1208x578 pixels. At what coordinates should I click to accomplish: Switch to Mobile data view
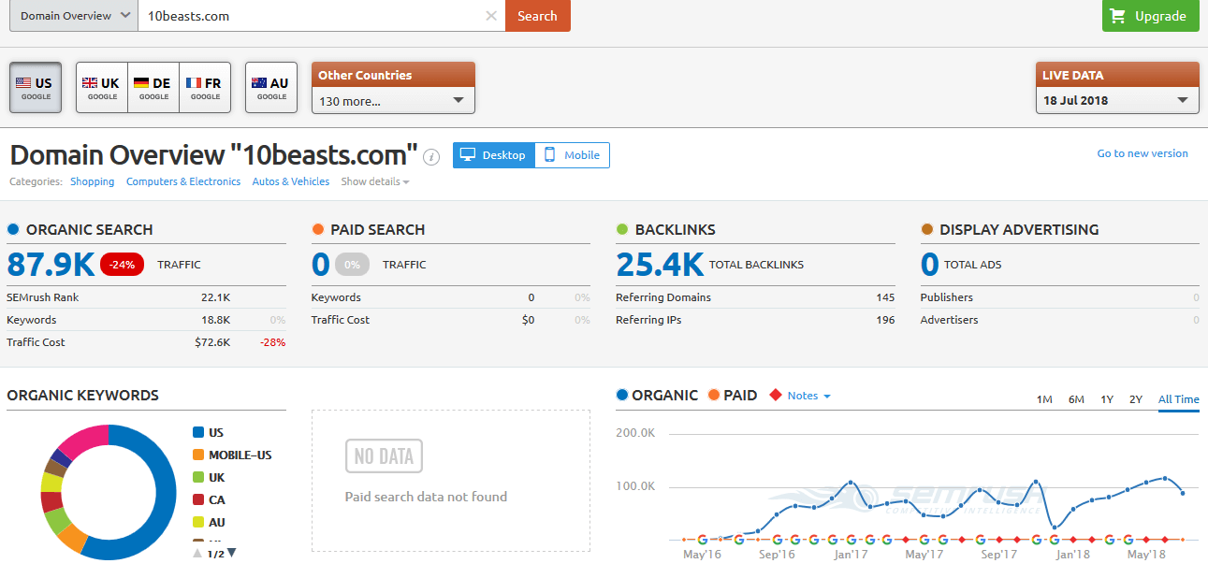coord(573,155)
